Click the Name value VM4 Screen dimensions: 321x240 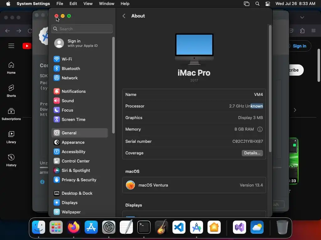[x=258, y=94]
